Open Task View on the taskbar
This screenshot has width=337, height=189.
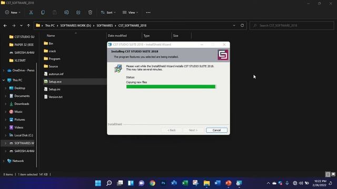(120, 183)
